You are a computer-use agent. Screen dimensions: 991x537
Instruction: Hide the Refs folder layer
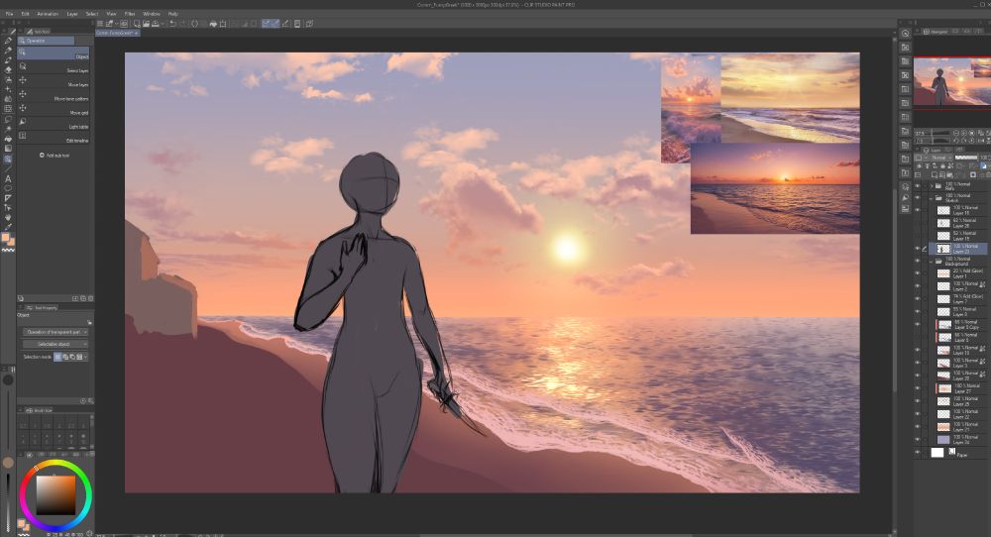(x=918, y=186)
